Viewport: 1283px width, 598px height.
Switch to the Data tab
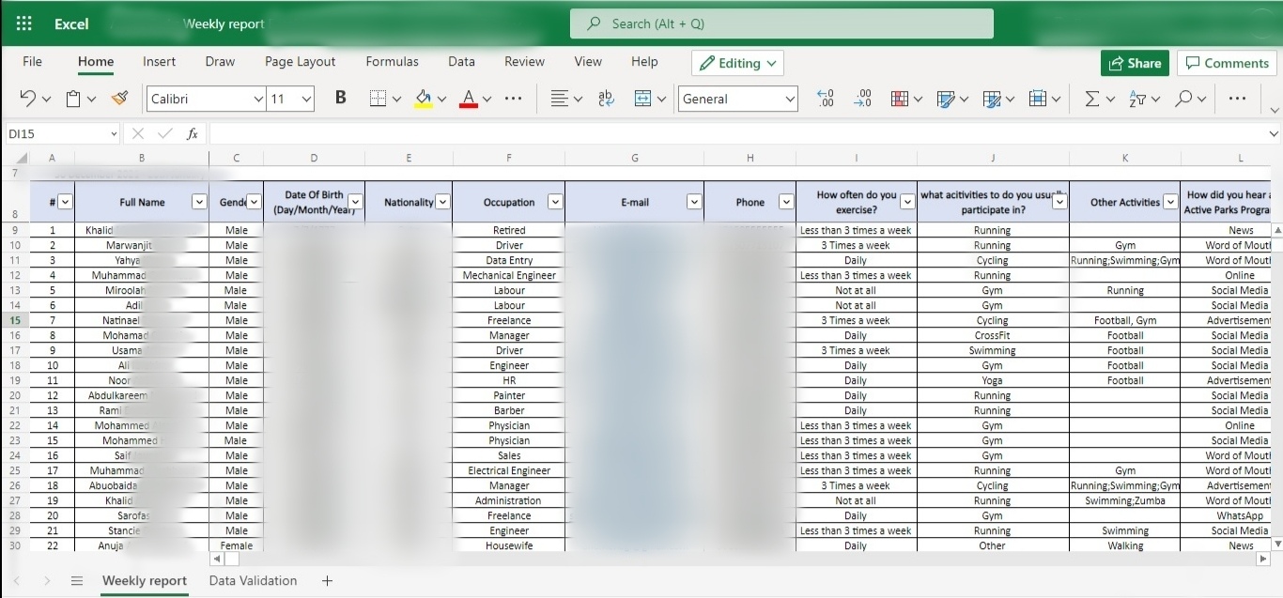(x=461, y=61)
